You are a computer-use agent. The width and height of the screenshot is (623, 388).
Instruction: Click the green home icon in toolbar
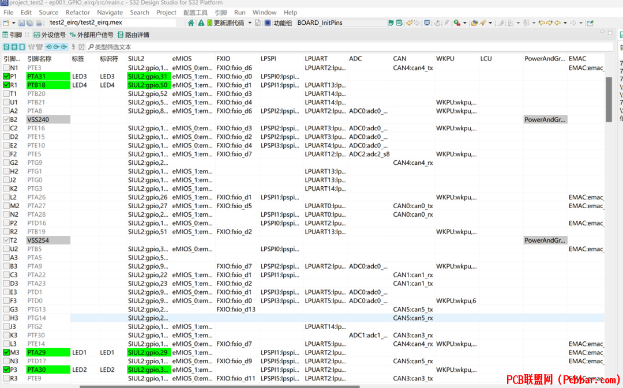click(191, 23)
